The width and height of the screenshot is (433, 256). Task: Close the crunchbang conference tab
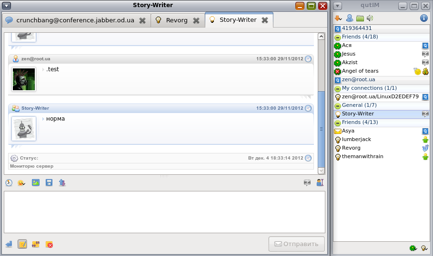142,20
